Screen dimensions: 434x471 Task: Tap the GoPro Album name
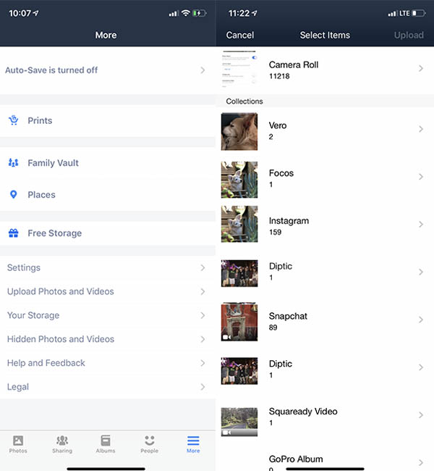296,459
